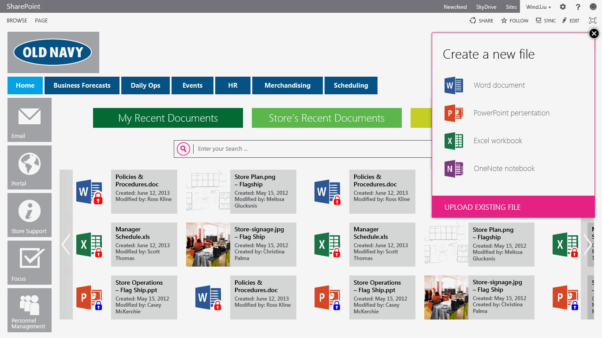
Task: Click the Share icon button
Action: [x=482, y=21]
